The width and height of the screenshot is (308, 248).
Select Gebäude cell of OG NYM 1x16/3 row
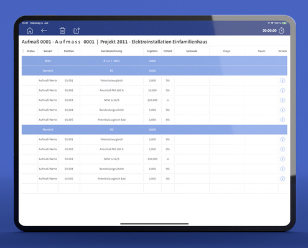point(192,159)
